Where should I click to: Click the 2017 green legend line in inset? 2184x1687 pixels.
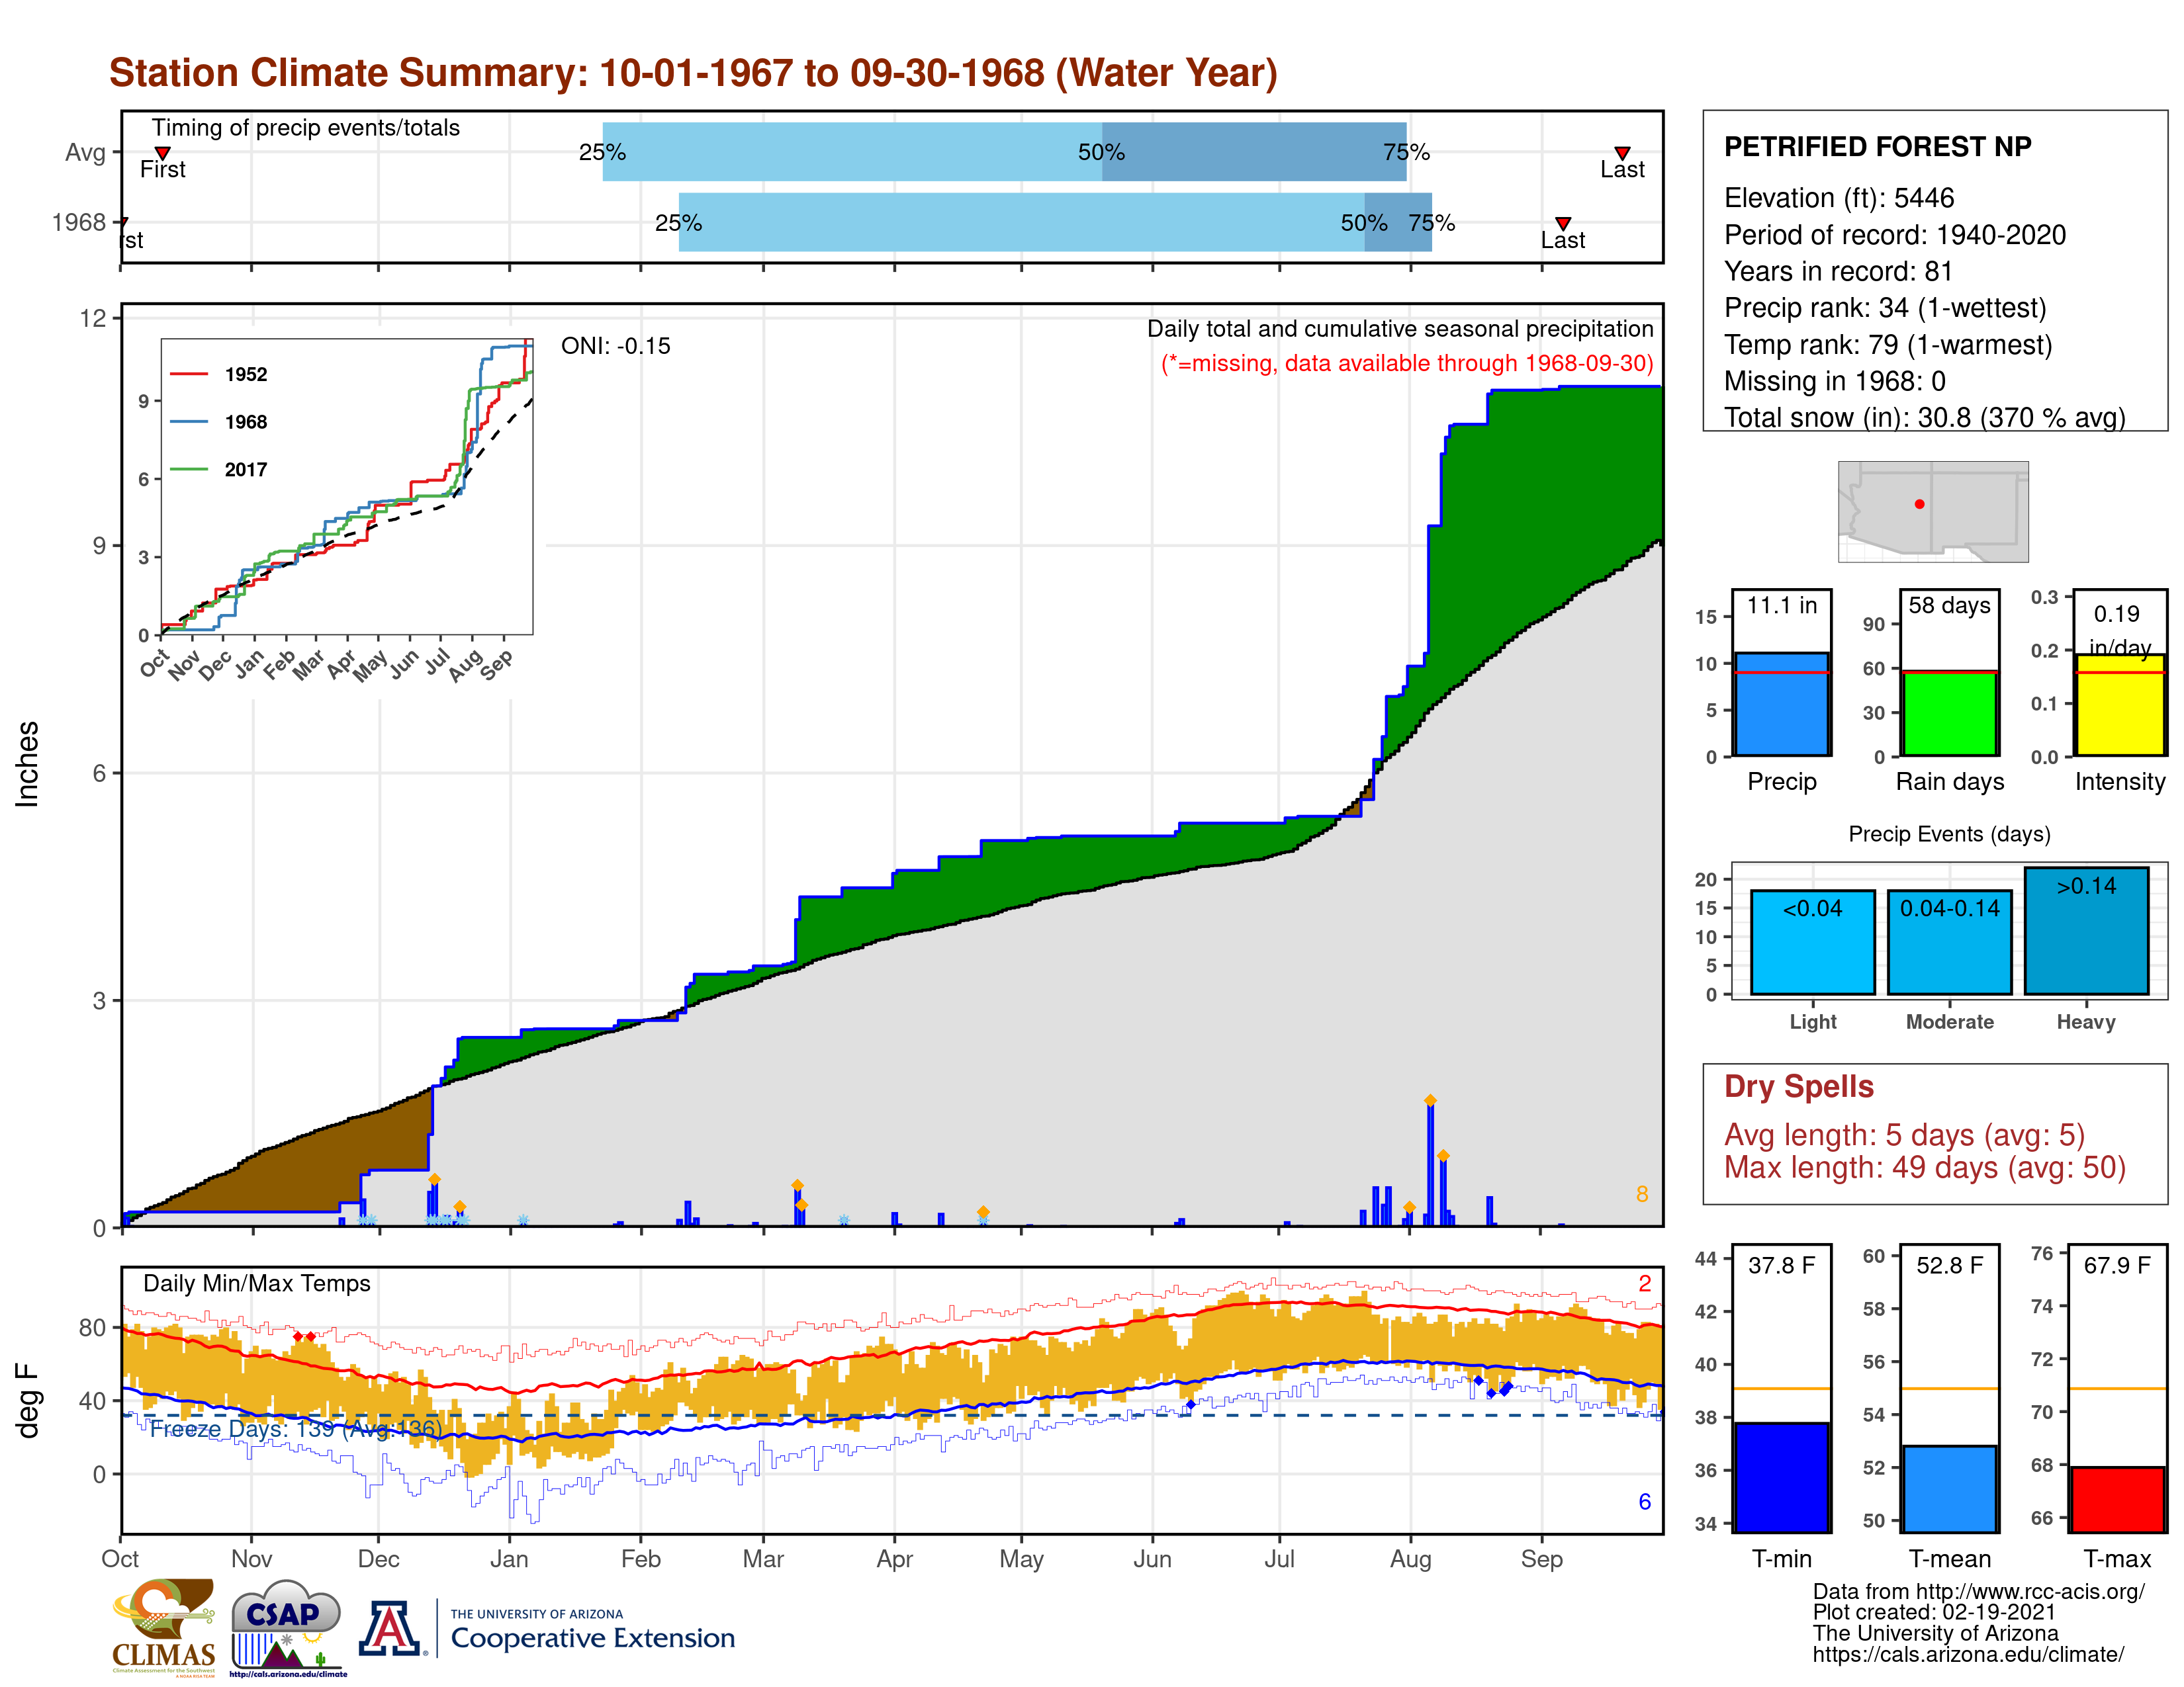point(189,470)
